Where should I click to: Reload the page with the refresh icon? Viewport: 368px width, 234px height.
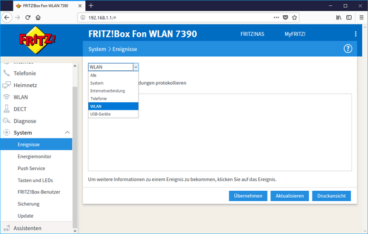coord(27,18)
